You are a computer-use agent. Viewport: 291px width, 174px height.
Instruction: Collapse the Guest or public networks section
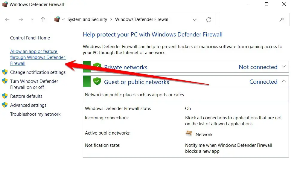[x=284, y=81]
